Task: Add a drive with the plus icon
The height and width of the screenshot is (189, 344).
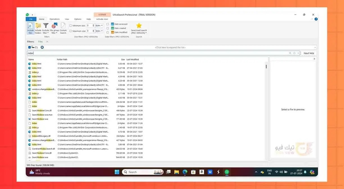Action: 42,47
